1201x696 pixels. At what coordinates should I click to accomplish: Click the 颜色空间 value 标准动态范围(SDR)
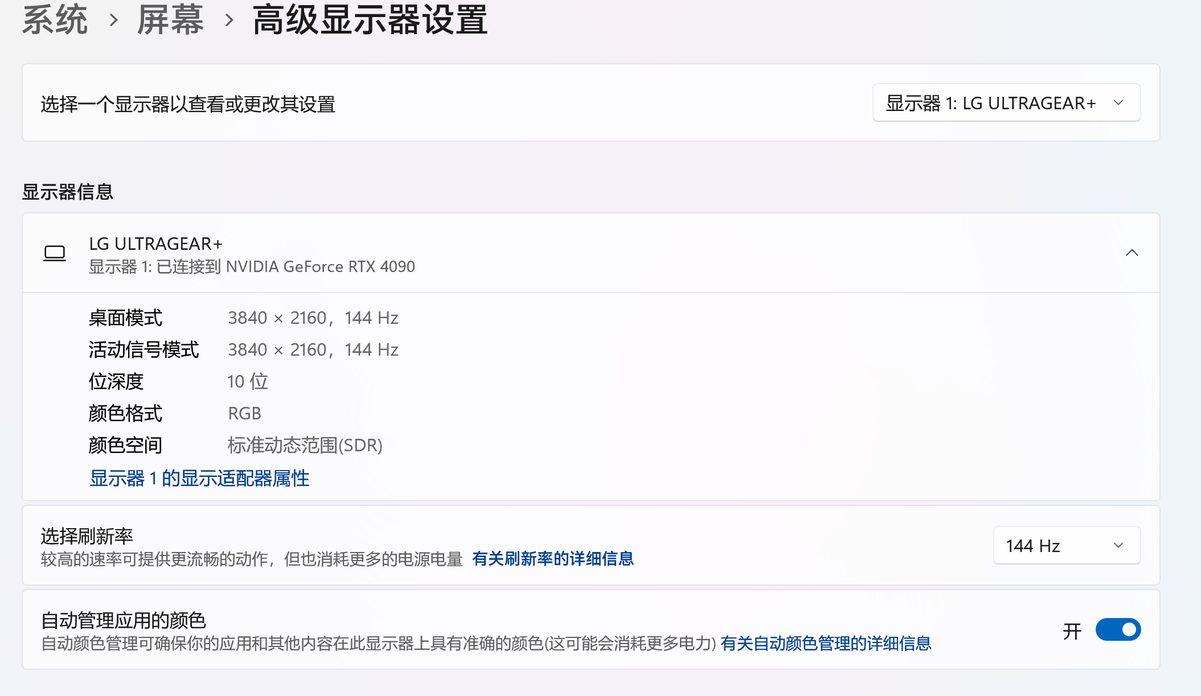click(x=305, y=446)
